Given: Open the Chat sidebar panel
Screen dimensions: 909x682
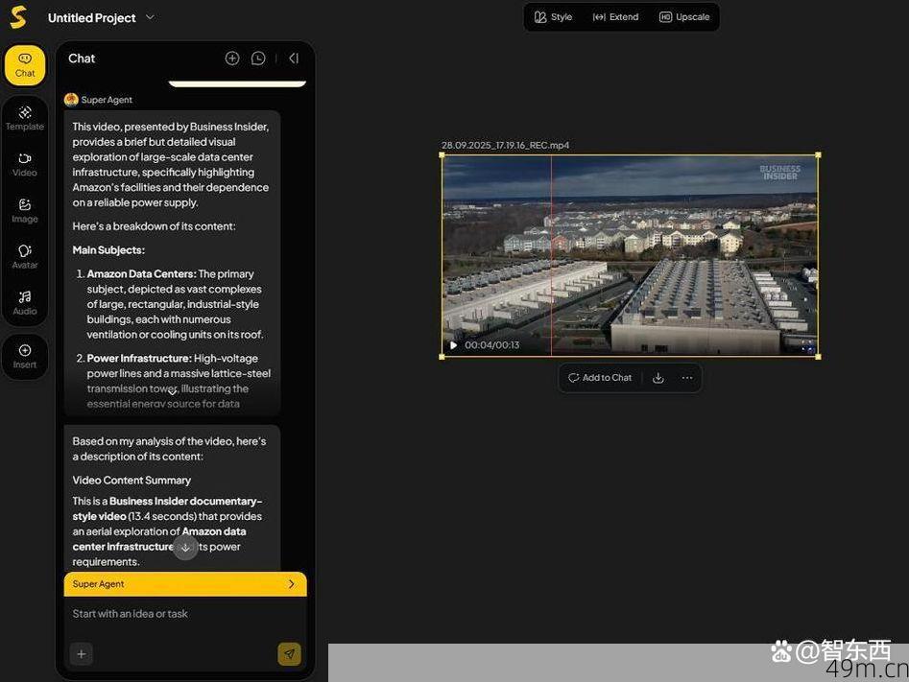Looking at the screenshot, I should pos(25,65).
